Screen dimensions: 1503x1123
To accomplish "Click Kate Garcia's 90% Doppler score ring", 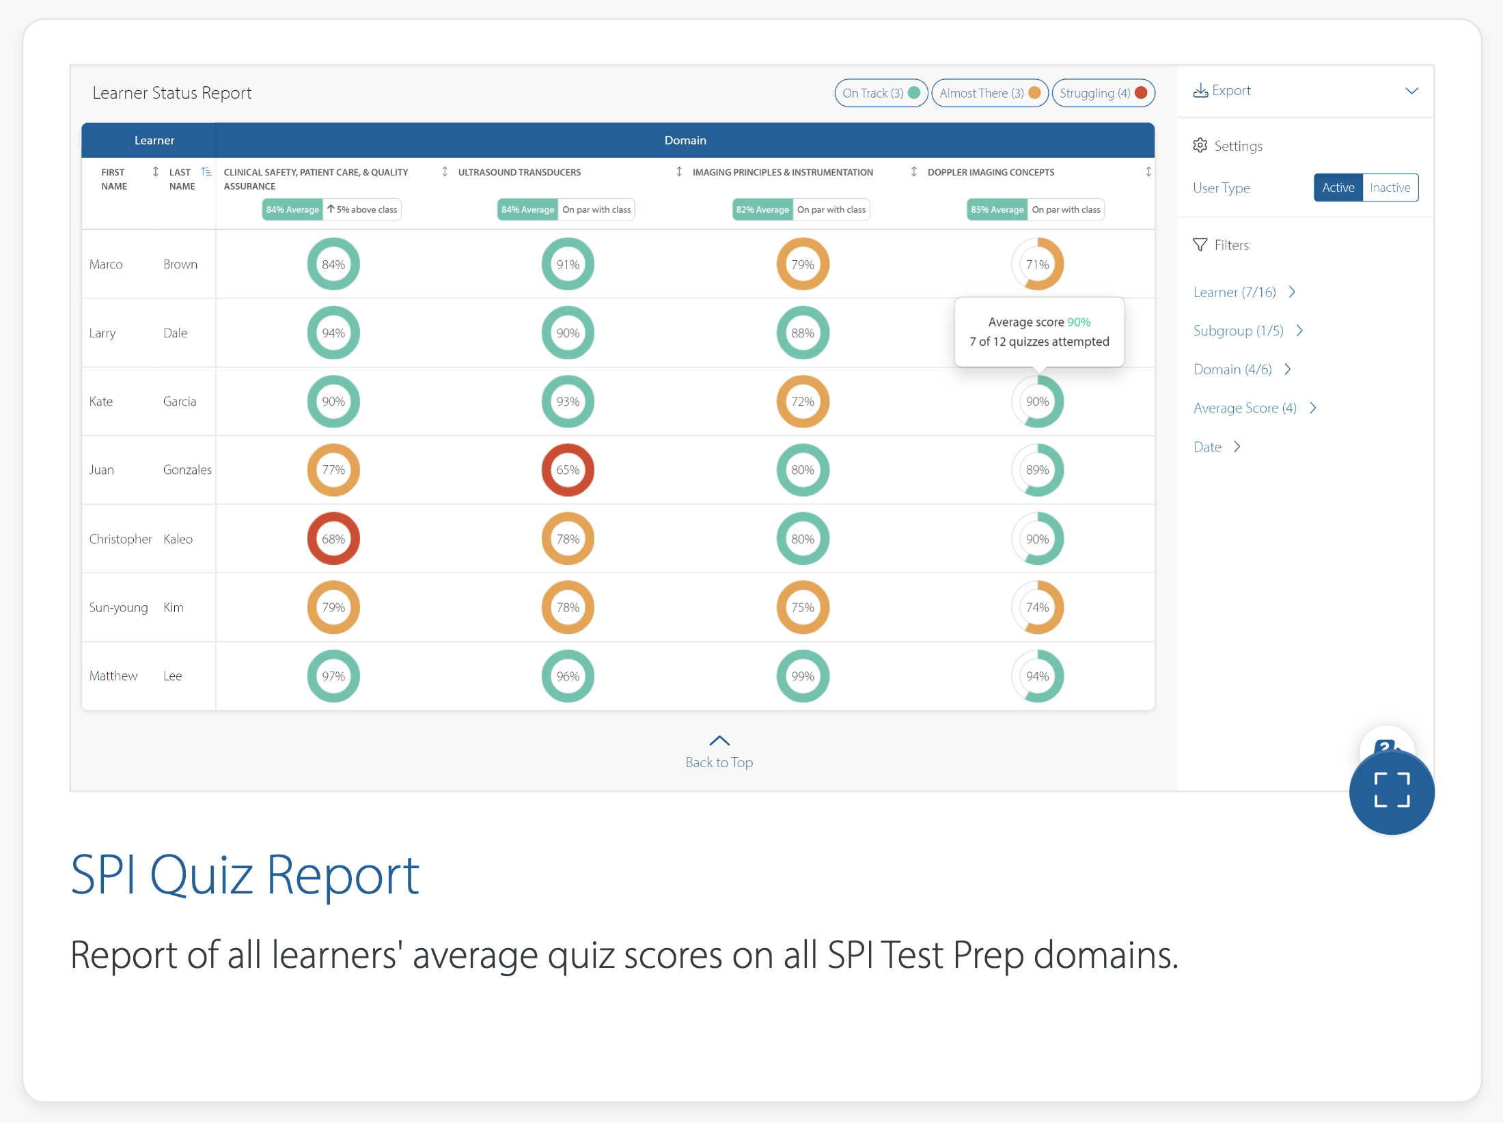I will click(x=1036, y=402).
